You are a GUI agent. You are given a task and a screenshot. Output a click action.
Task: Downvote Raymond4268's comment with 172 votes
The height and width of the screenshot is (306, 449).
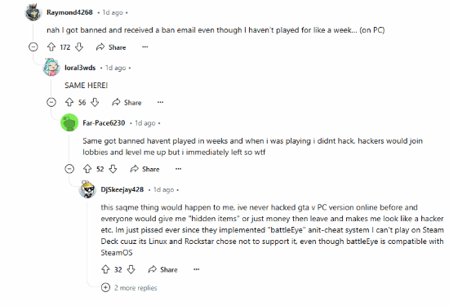[79, 47]
